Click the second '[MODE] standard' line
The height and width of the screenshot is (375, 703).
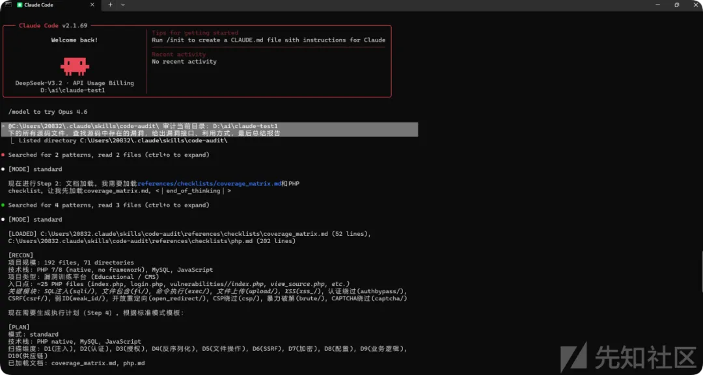[x=35, y=219]
